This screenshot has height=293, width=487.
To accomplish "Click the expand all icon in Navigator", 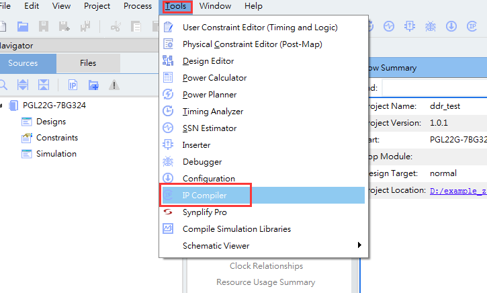I will [23, 85].
